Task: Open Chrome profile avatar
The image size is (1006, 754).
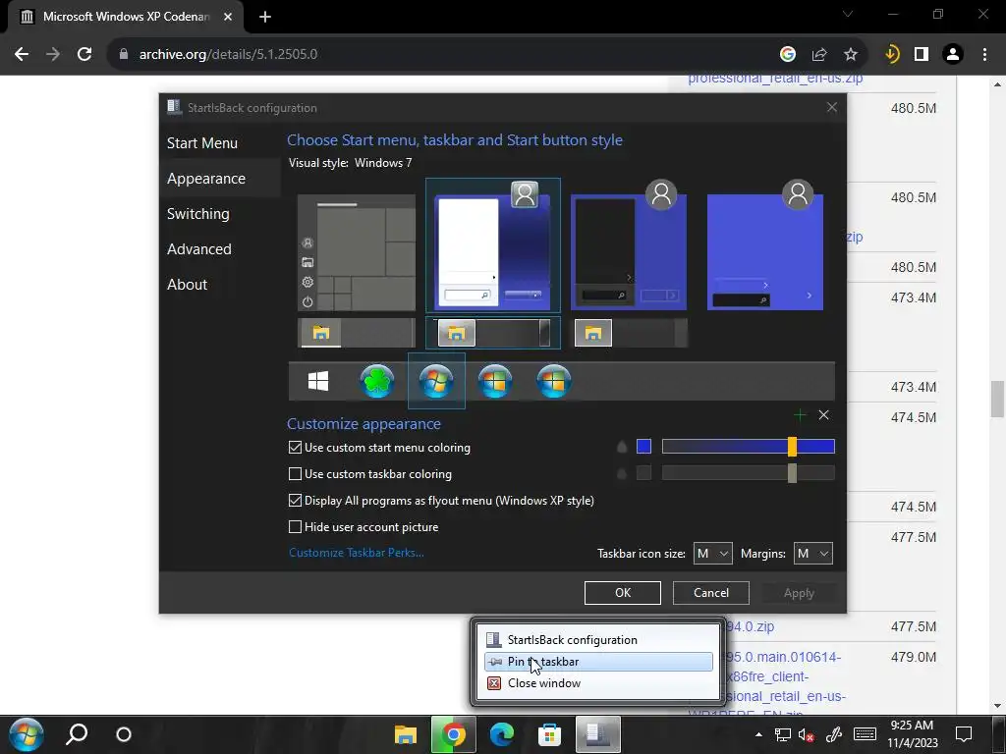Action: pos(953,55)
